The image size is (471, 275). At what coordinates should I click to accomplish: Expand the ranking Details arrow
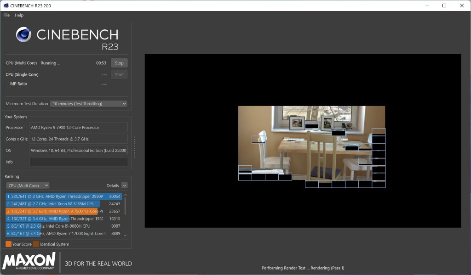(x=124, y=185)
